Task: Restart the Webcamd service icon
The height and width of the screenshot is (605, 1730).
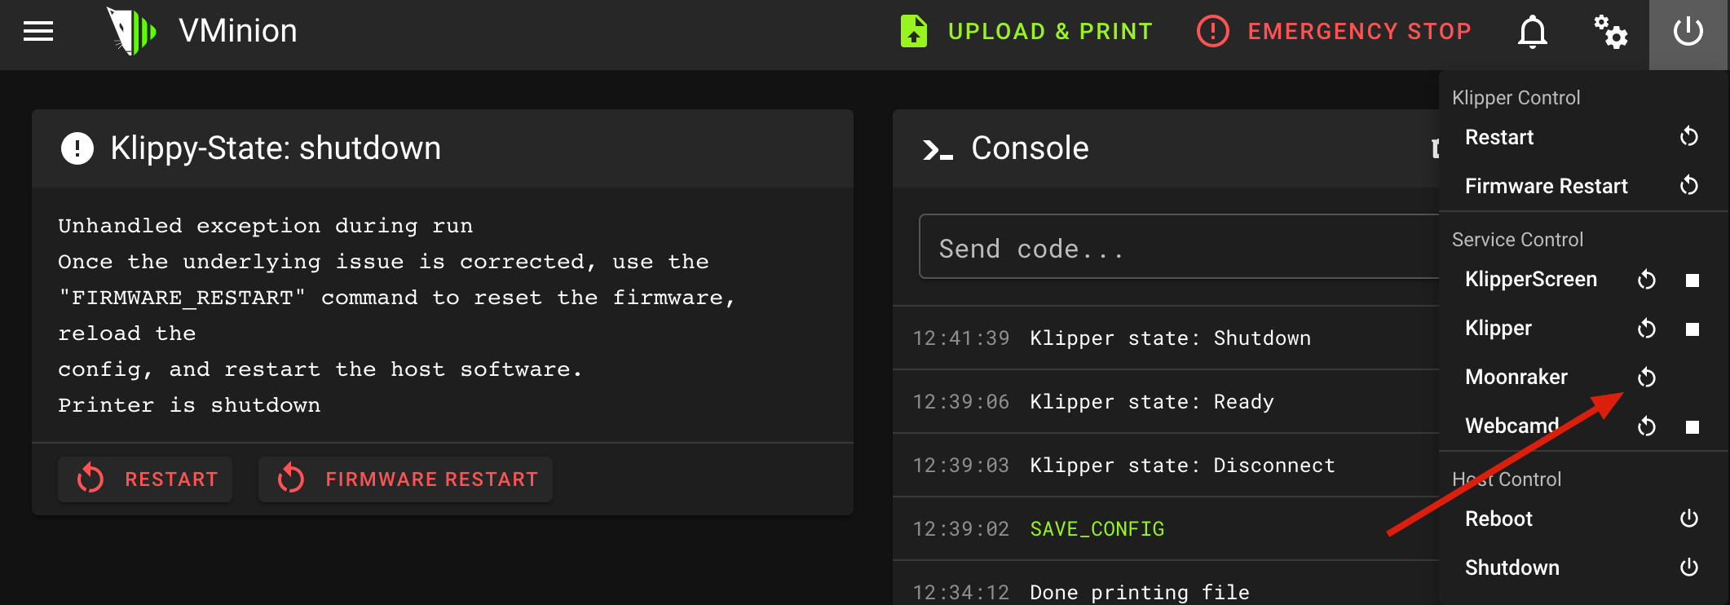Action: click(x=1647, y=426)
